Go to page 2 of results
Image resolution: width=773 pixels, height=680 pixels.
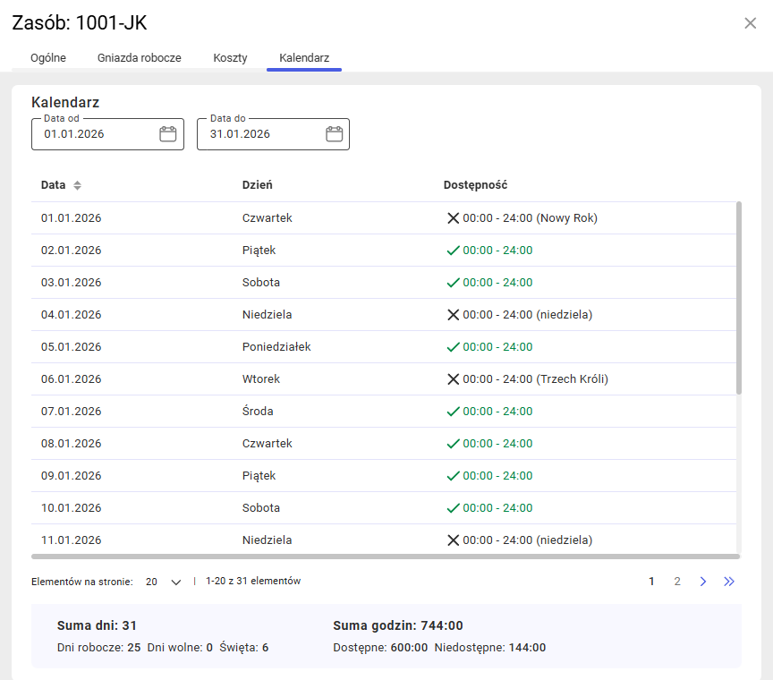pyautogui.click(x=677, y=582)
